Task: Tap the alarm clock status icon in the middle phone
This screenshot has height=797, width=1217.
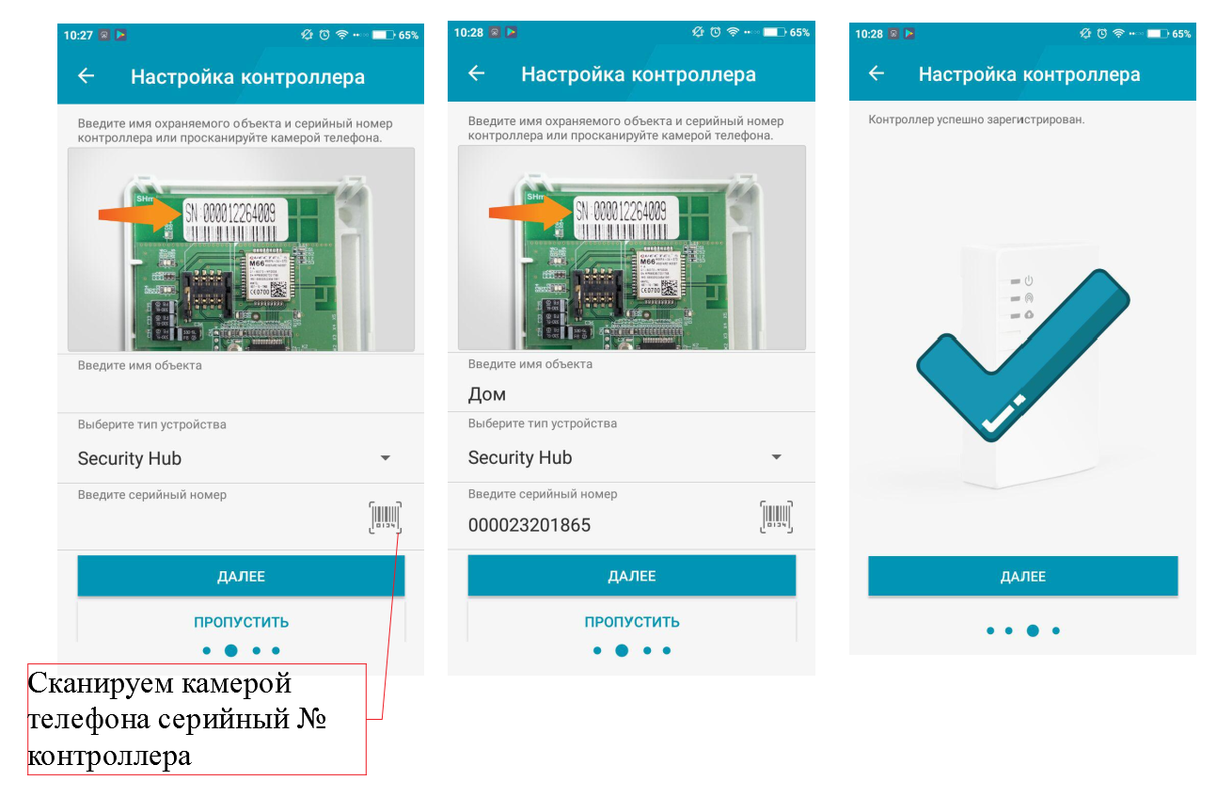Action: (x=715, y=32)
